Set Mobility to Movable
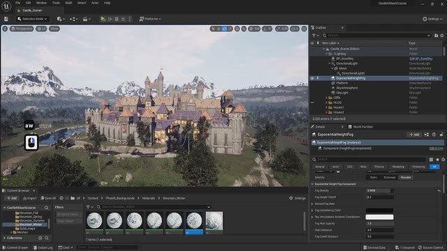Image resolution: width=447 pixels, height=251 pixels. click(x=406, y=177)
